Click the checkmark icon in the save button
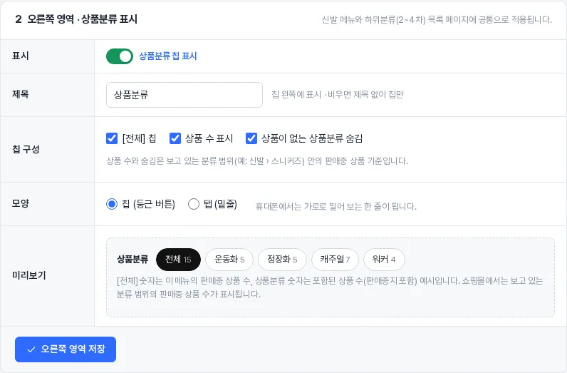This screenshot has height=373, width=567. [31, 350]
